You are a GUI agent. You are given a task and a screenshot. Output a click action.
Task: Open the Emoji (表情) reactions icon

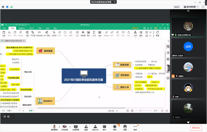pyautogui.click(x=125, y=127)
